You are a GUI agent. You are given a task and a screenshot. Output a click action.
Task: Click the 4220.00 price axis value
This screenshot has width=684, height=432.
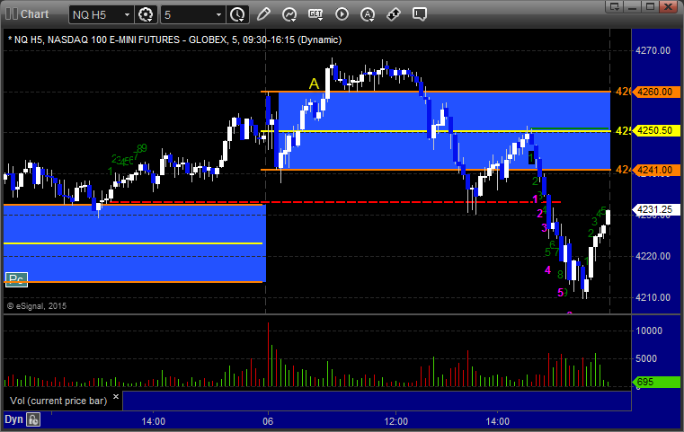coord(653,256)
